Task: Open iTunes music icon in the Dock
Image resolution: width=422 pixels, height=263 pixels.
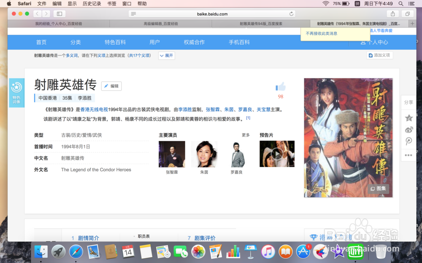Action: click(x=268, y=252)
